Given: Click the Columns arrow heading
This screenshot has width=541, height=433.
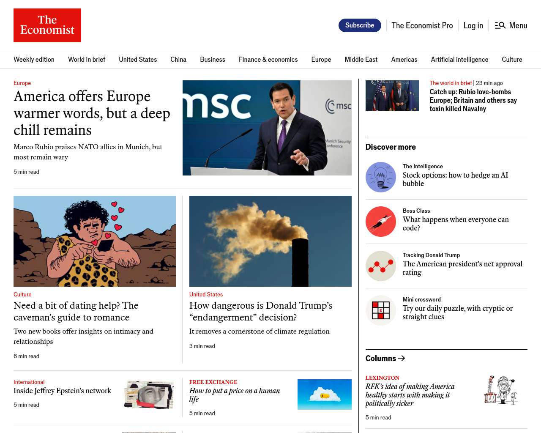Looking at the screenshot, I should click(385, 358).
